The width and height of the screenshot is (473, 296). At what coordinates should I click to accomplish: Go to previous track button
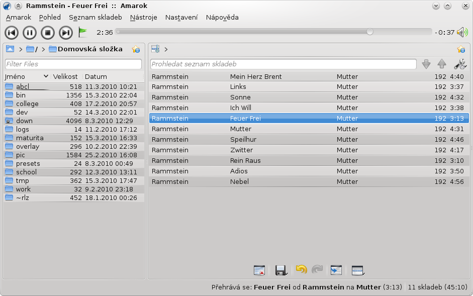click(12, 33)
